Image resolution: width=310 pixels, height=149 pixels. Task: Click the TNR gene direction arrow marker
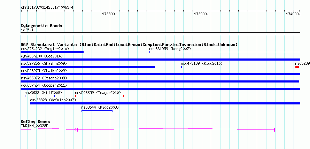click(x=75, y=130)
